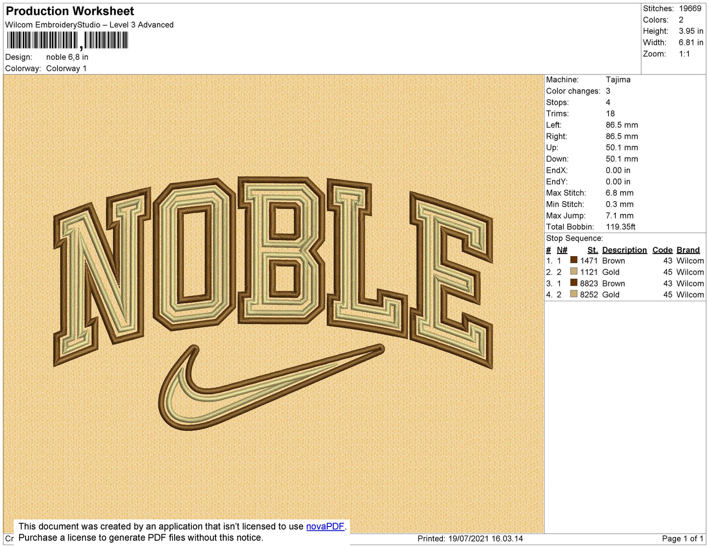Click the Max Jump value '7.1 mm'

click(620, 215)
